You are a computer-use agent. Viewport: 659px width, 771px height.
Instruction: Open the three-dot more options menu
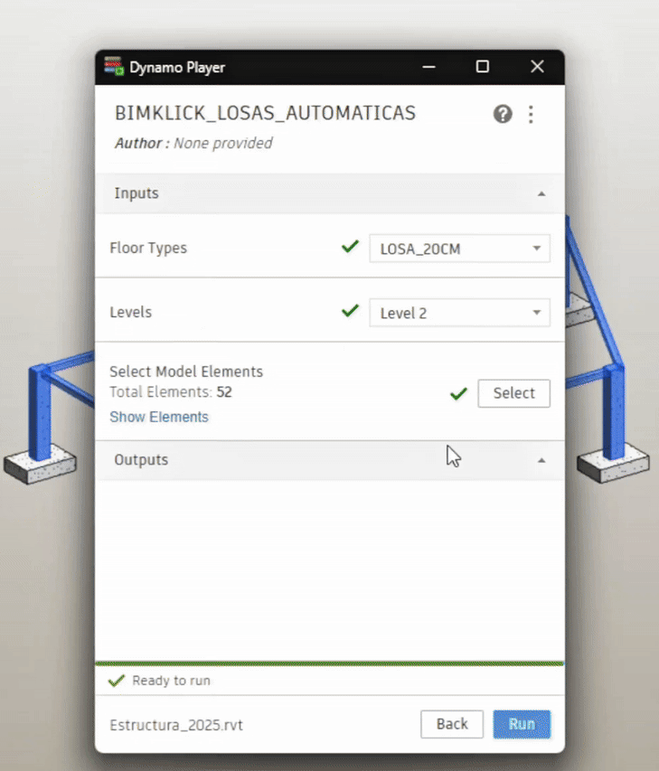coord(531,114)
